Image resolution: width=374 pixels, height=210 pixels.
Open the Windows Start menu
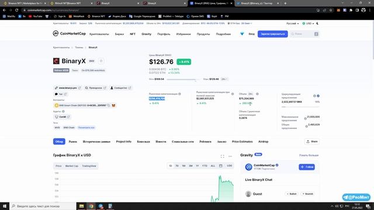pyautogui.click(x=5, y=206)
